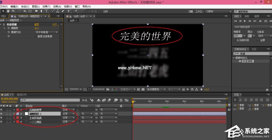Screen dimensions: 272x140
Task: Select the Rotation tool
Action: coord(20,11)
